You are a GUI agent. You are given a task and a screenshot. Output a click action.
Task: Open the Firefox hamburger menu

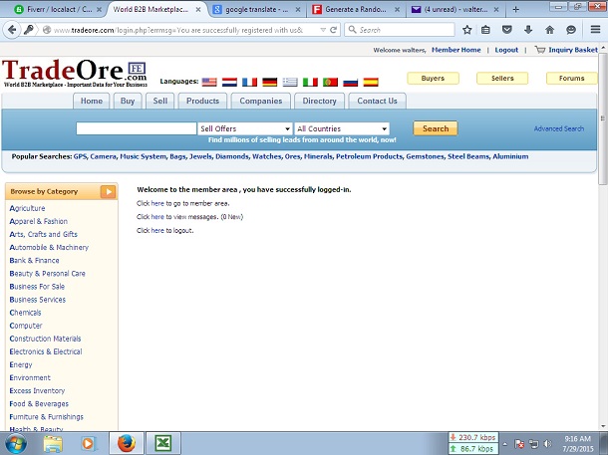(596, 30)
